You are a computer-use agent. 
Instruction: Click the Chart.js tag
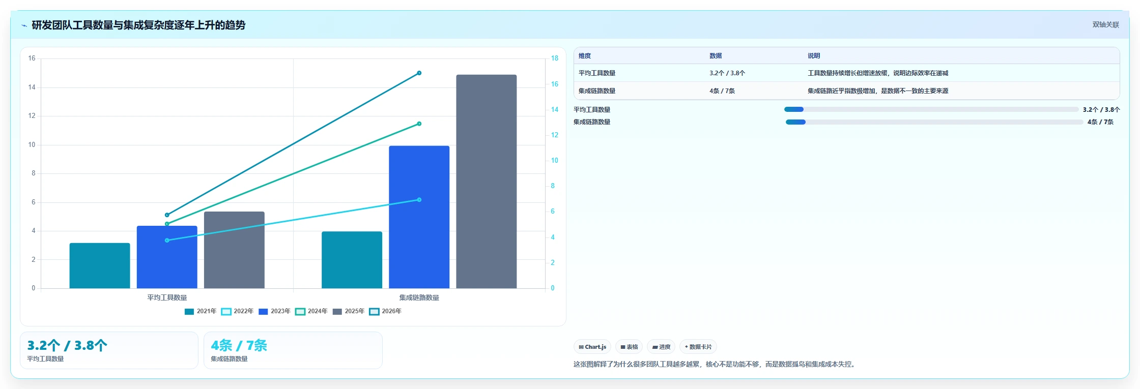pos(592,347)
